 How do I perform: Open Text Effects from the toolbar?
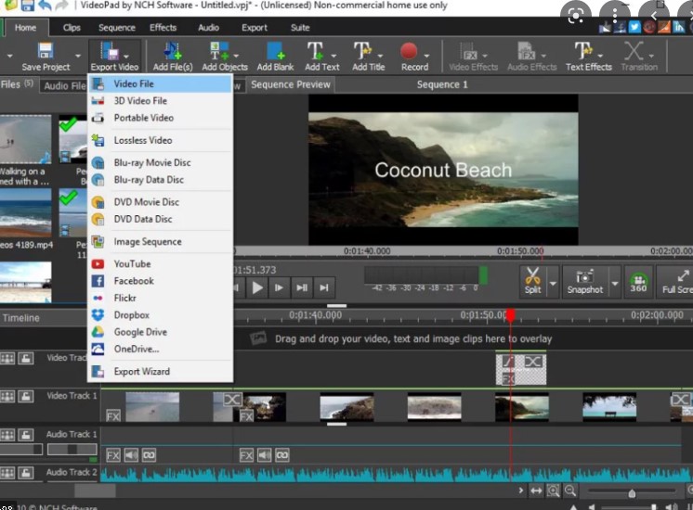tap(583, 51)
